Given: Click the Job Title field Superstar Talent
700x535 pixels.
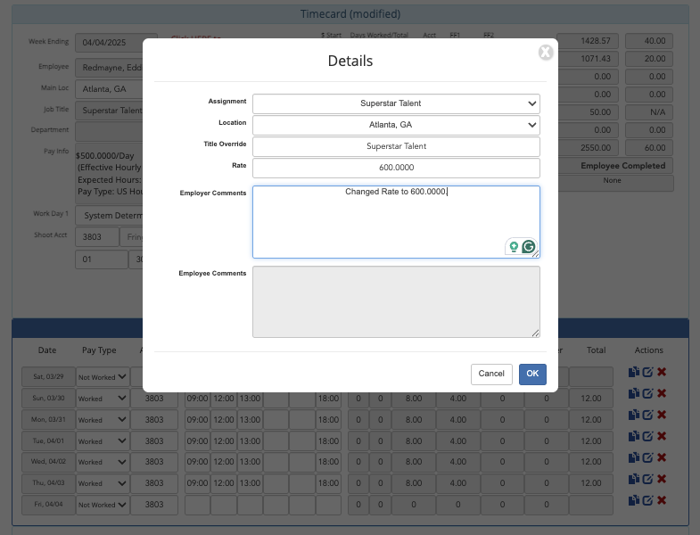Looking at the screenshot, I should 109,111.
